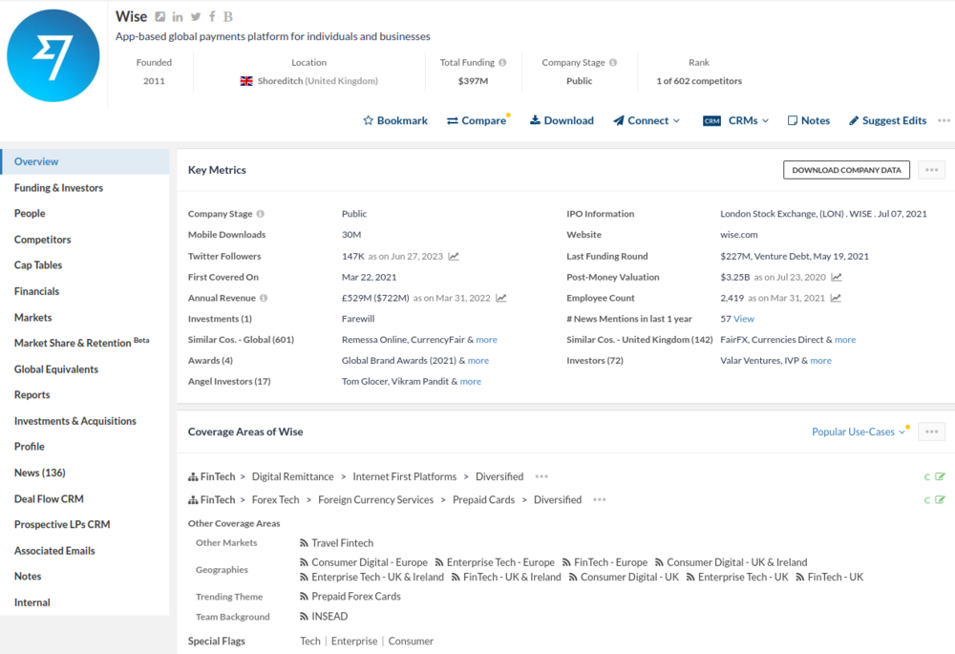The height and width of the screenshot is (654, 955).
Task: Open the CRMs dropdown menu
Action: click(735, 121)
